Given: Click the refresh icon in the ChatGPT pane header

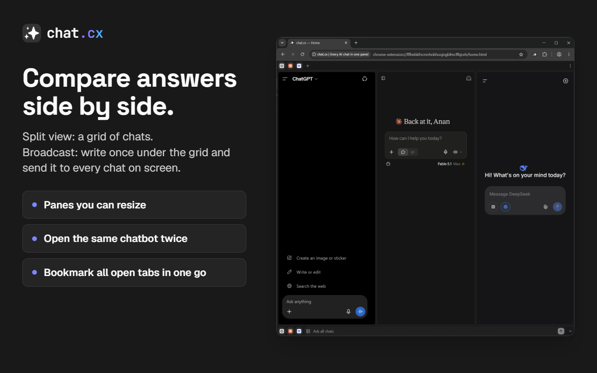Looking at the screenshot, I should 365,79.
